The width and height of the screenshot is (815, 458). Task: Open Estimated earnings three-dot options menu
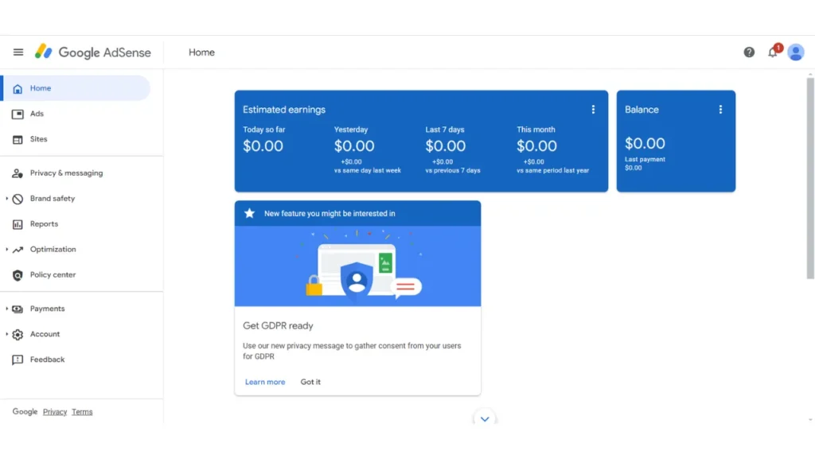click(593, 110)
